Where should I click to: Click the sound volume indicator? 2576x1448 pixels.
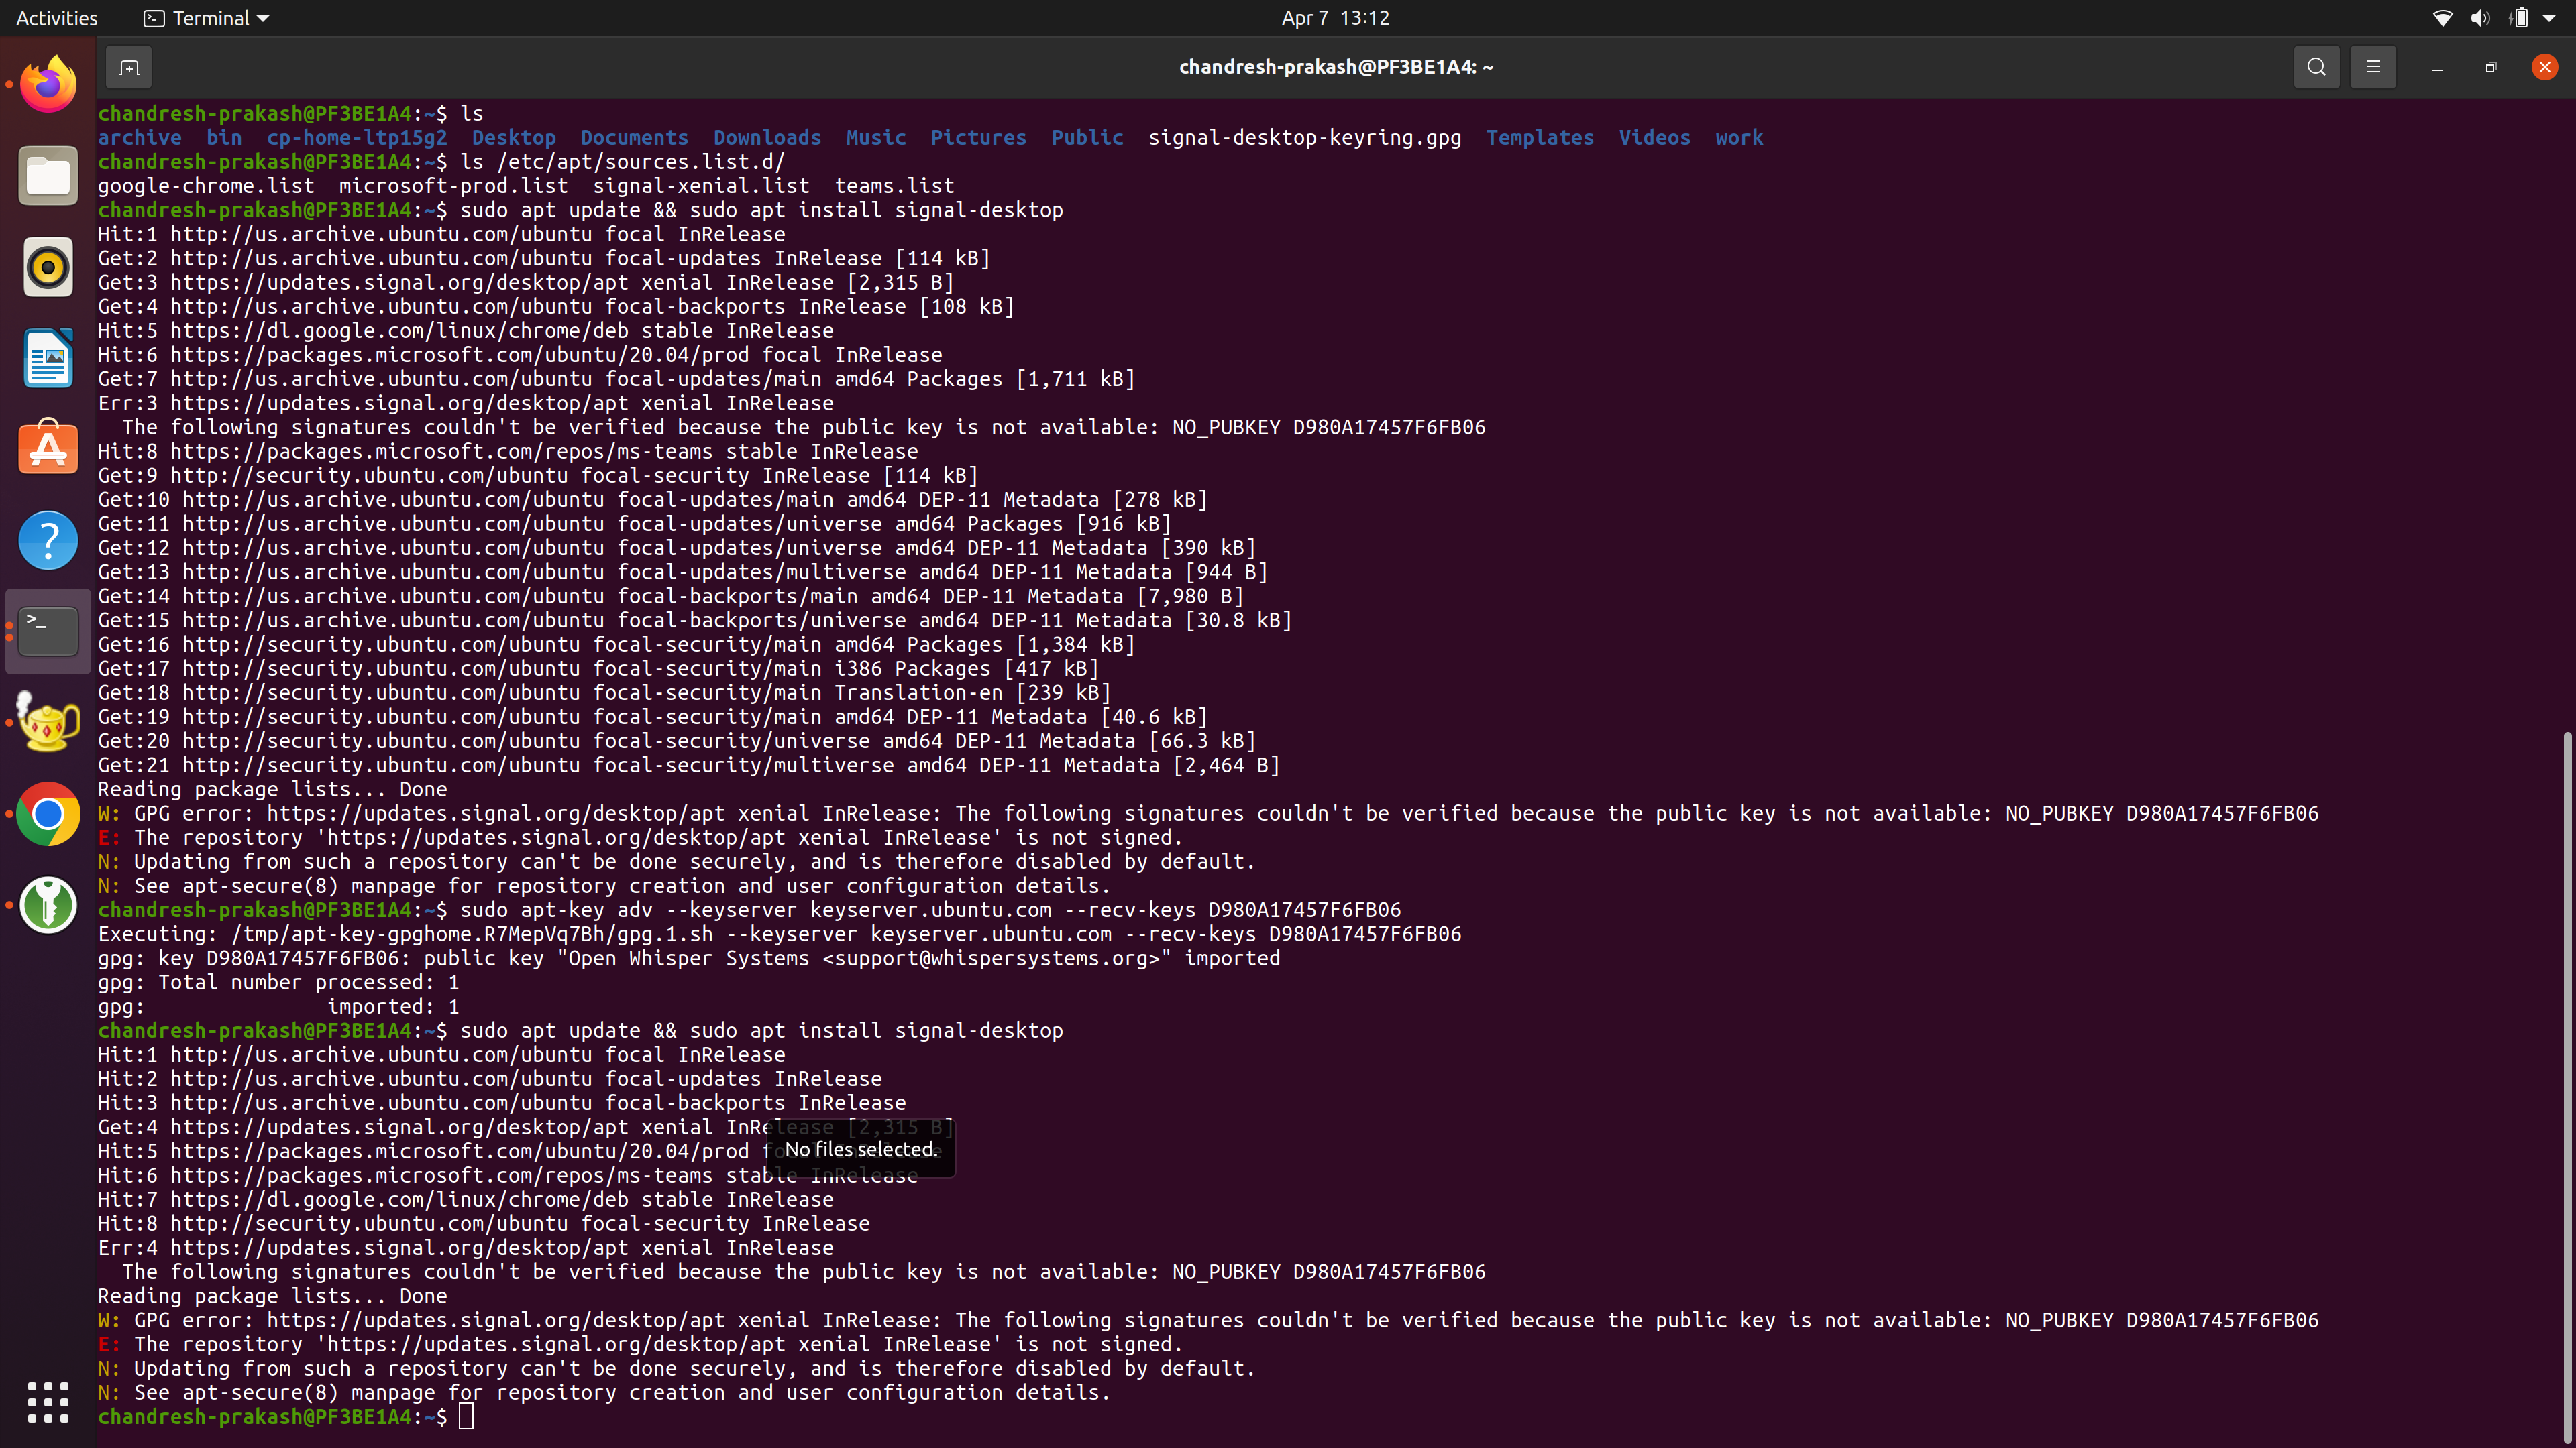[2479, 18]
